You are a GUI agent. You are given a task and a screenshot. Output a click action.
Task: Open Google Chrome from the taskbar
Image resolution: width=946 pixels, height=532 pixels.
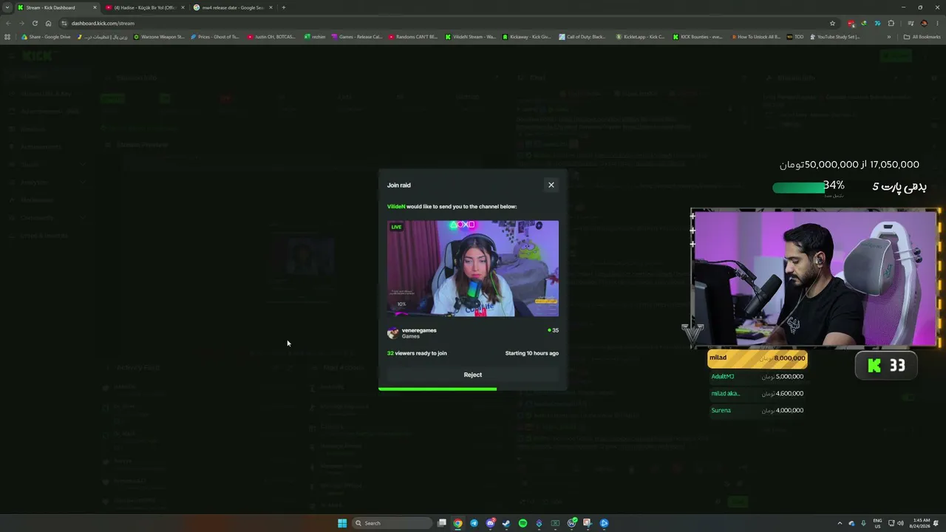[x=458, y=523]
